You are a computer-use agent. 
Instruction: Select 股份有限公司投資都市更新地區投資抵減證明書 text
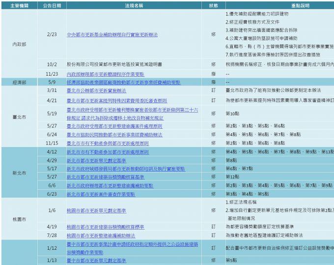pos(114,64)
